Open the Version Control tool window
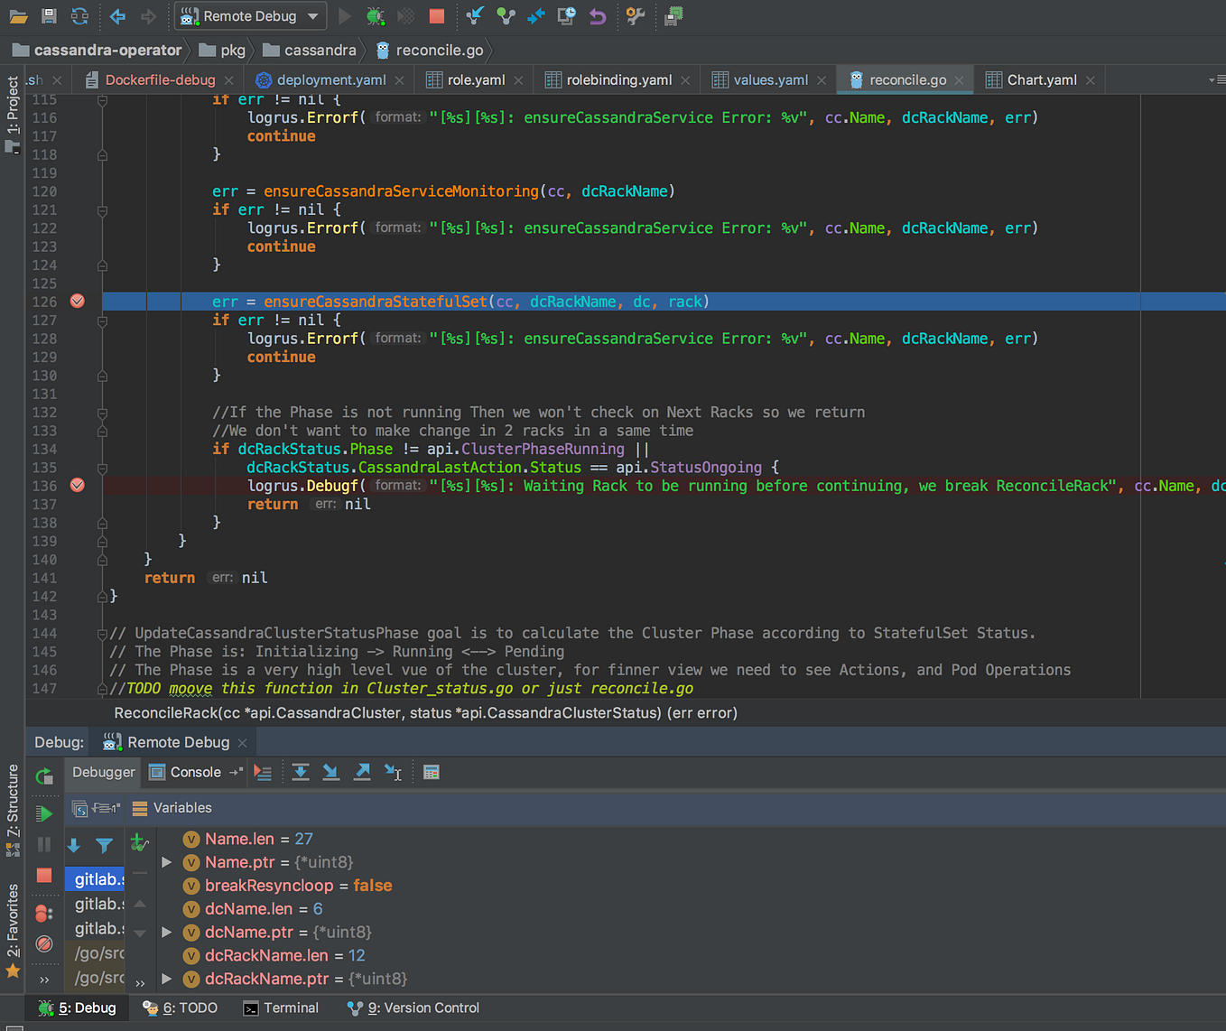 point(423,1008)
